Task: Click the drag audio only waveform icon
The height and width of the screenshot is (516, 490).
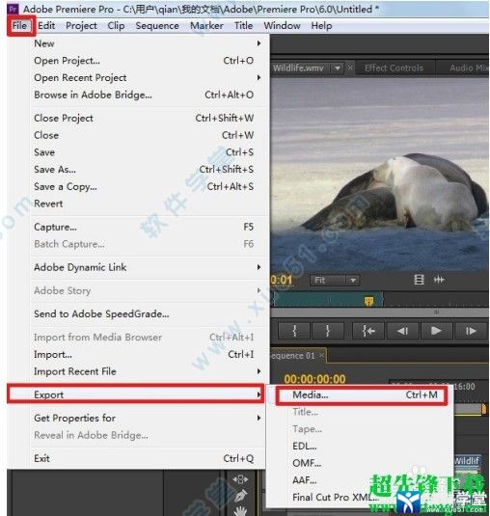Action: point(439,280)
